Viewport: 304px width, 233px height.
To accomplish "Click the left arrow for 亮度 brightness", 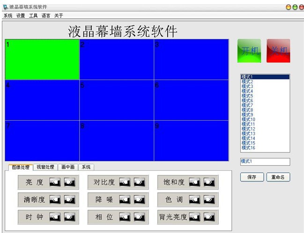I will pyautogui.click(x=55, y=182).
